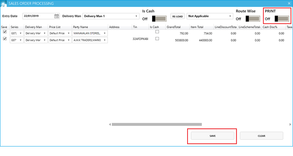Viewport: 293px width, 156px height.
Task: Click the RE-LOAD button
Action: [x=178, y=16]
